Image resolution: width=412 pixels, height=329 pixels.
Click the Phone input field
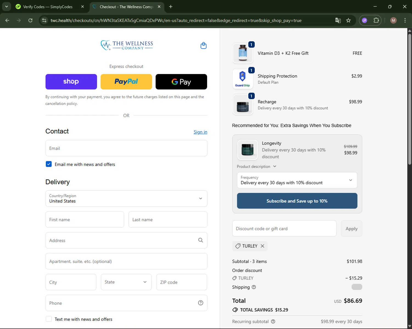(126, 303)
